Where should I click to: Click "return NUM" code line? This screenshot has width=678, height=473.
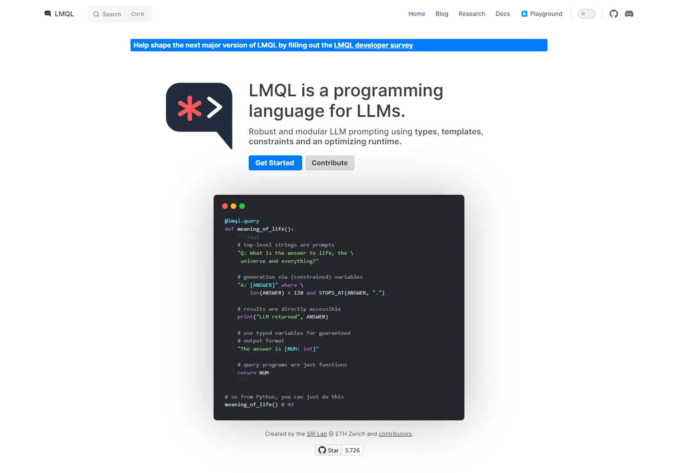tap(253, 373)
